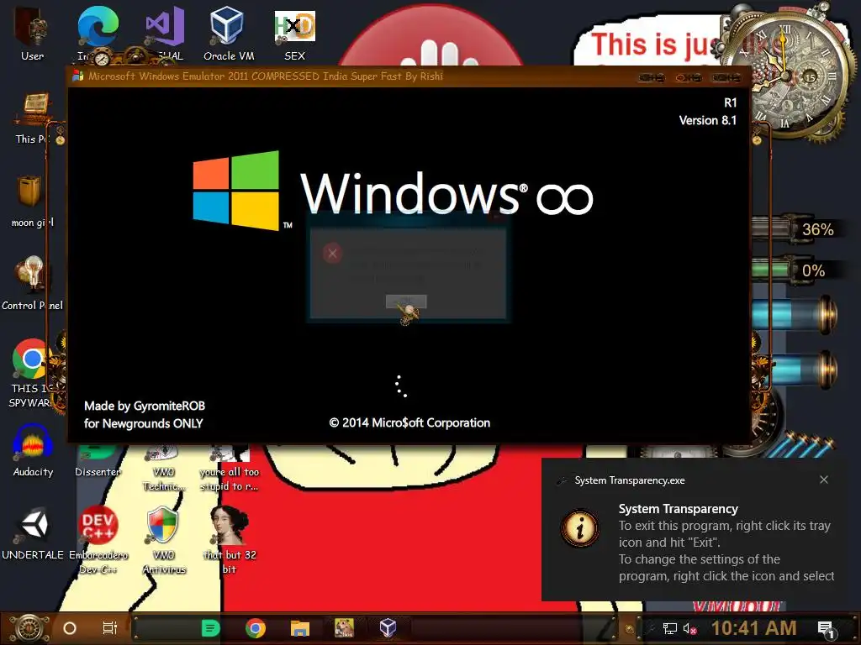Open the 10:41 AM taskbar clock
Screen dimensions: 861x645
pyautogui.click(x=754, y=628)
